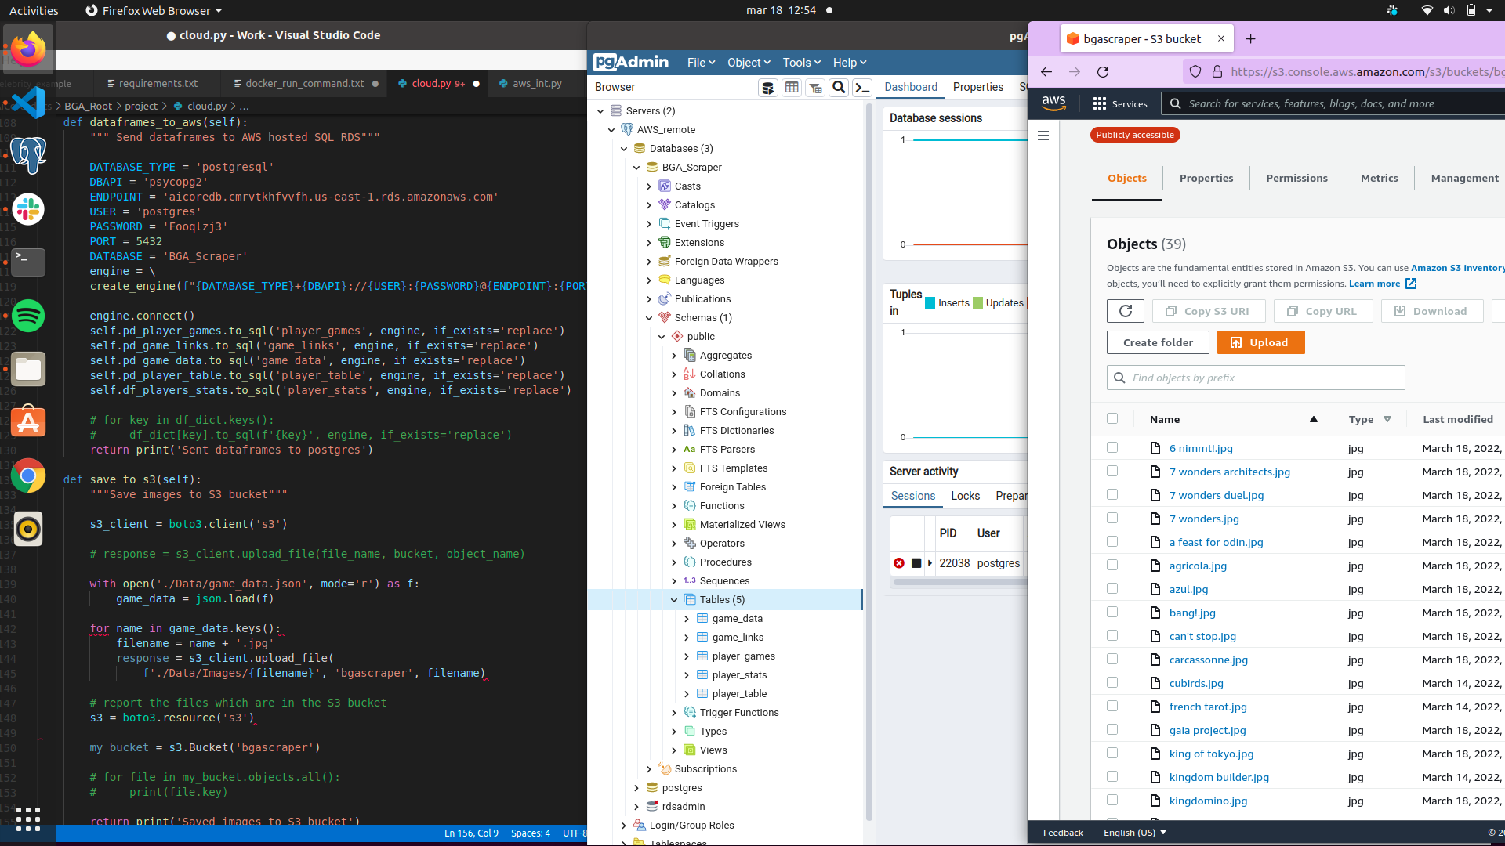Image resolution: width=1505 pixels, height=846 pixels.
Task: Click the orange Upload button
Action: pos(1260,343)
